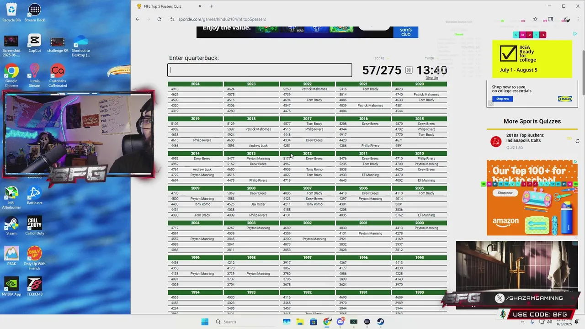Click Eli Manning in the 2005 table
The height and width of the screenshot is (329, 585).
click(426, 215)
